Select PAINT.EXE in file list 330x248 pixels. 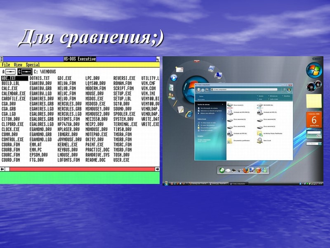click(94, 145)
